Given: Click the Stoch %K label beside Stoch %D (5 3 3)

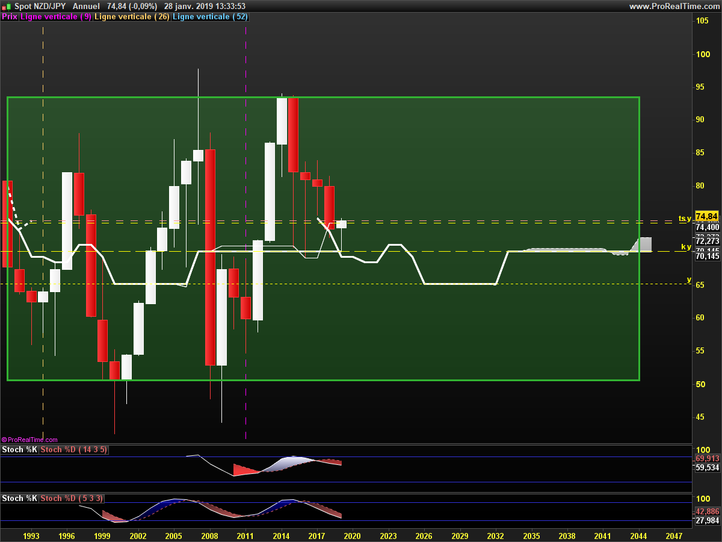Looking at the screenshot, I should [x=19, y=499].
